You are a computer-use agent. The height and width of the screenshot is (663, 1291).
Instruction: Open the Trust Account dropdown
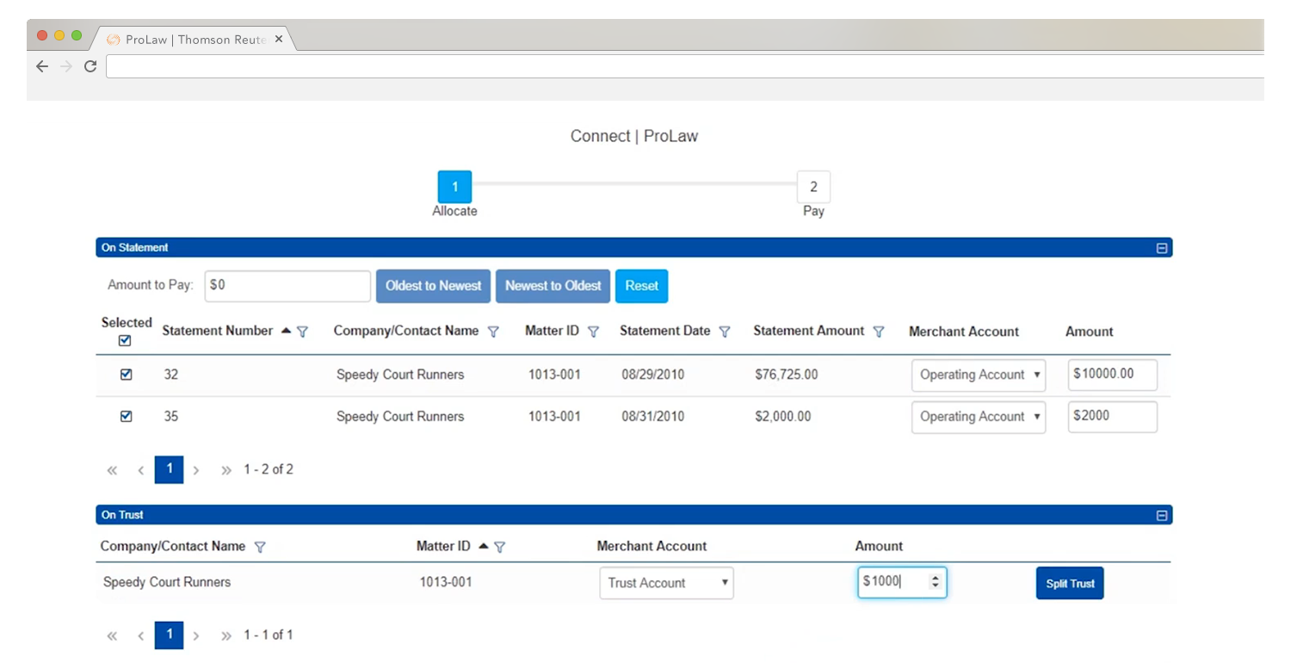(666, 583)
